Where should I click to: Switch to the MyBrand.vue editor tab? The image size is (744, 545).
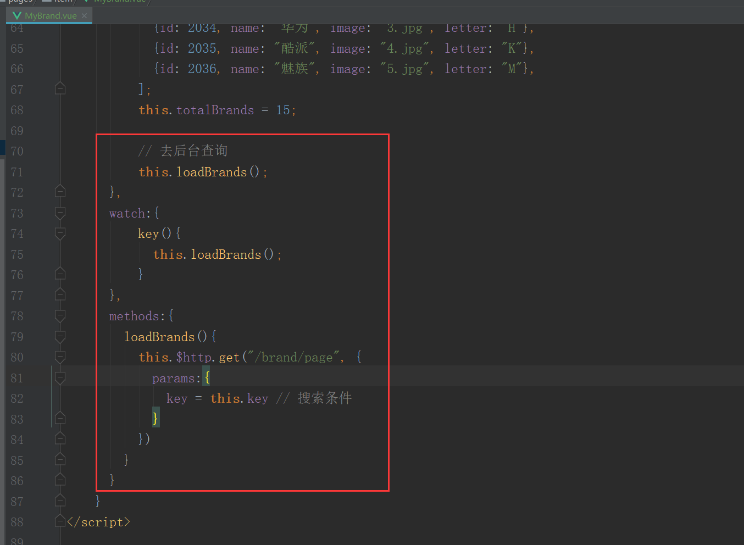[49, 16]
